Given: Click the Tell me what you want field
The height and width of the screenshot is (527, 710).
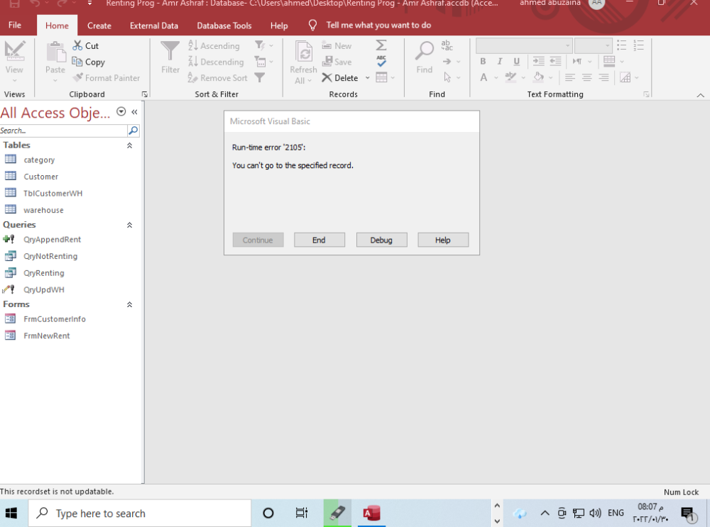Looking at the screenshot, I should point(378,25).
